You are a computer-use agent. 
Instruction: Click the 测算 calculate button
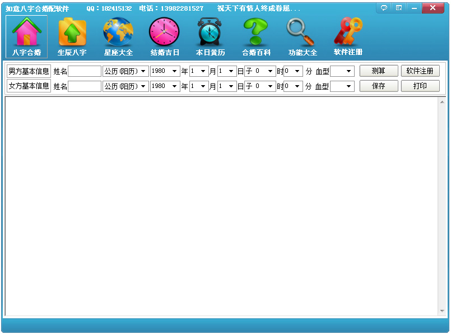[x=379, y=71]
